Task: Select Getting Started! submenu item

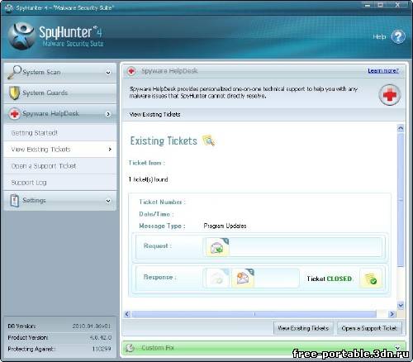Action: pos(60,133)
